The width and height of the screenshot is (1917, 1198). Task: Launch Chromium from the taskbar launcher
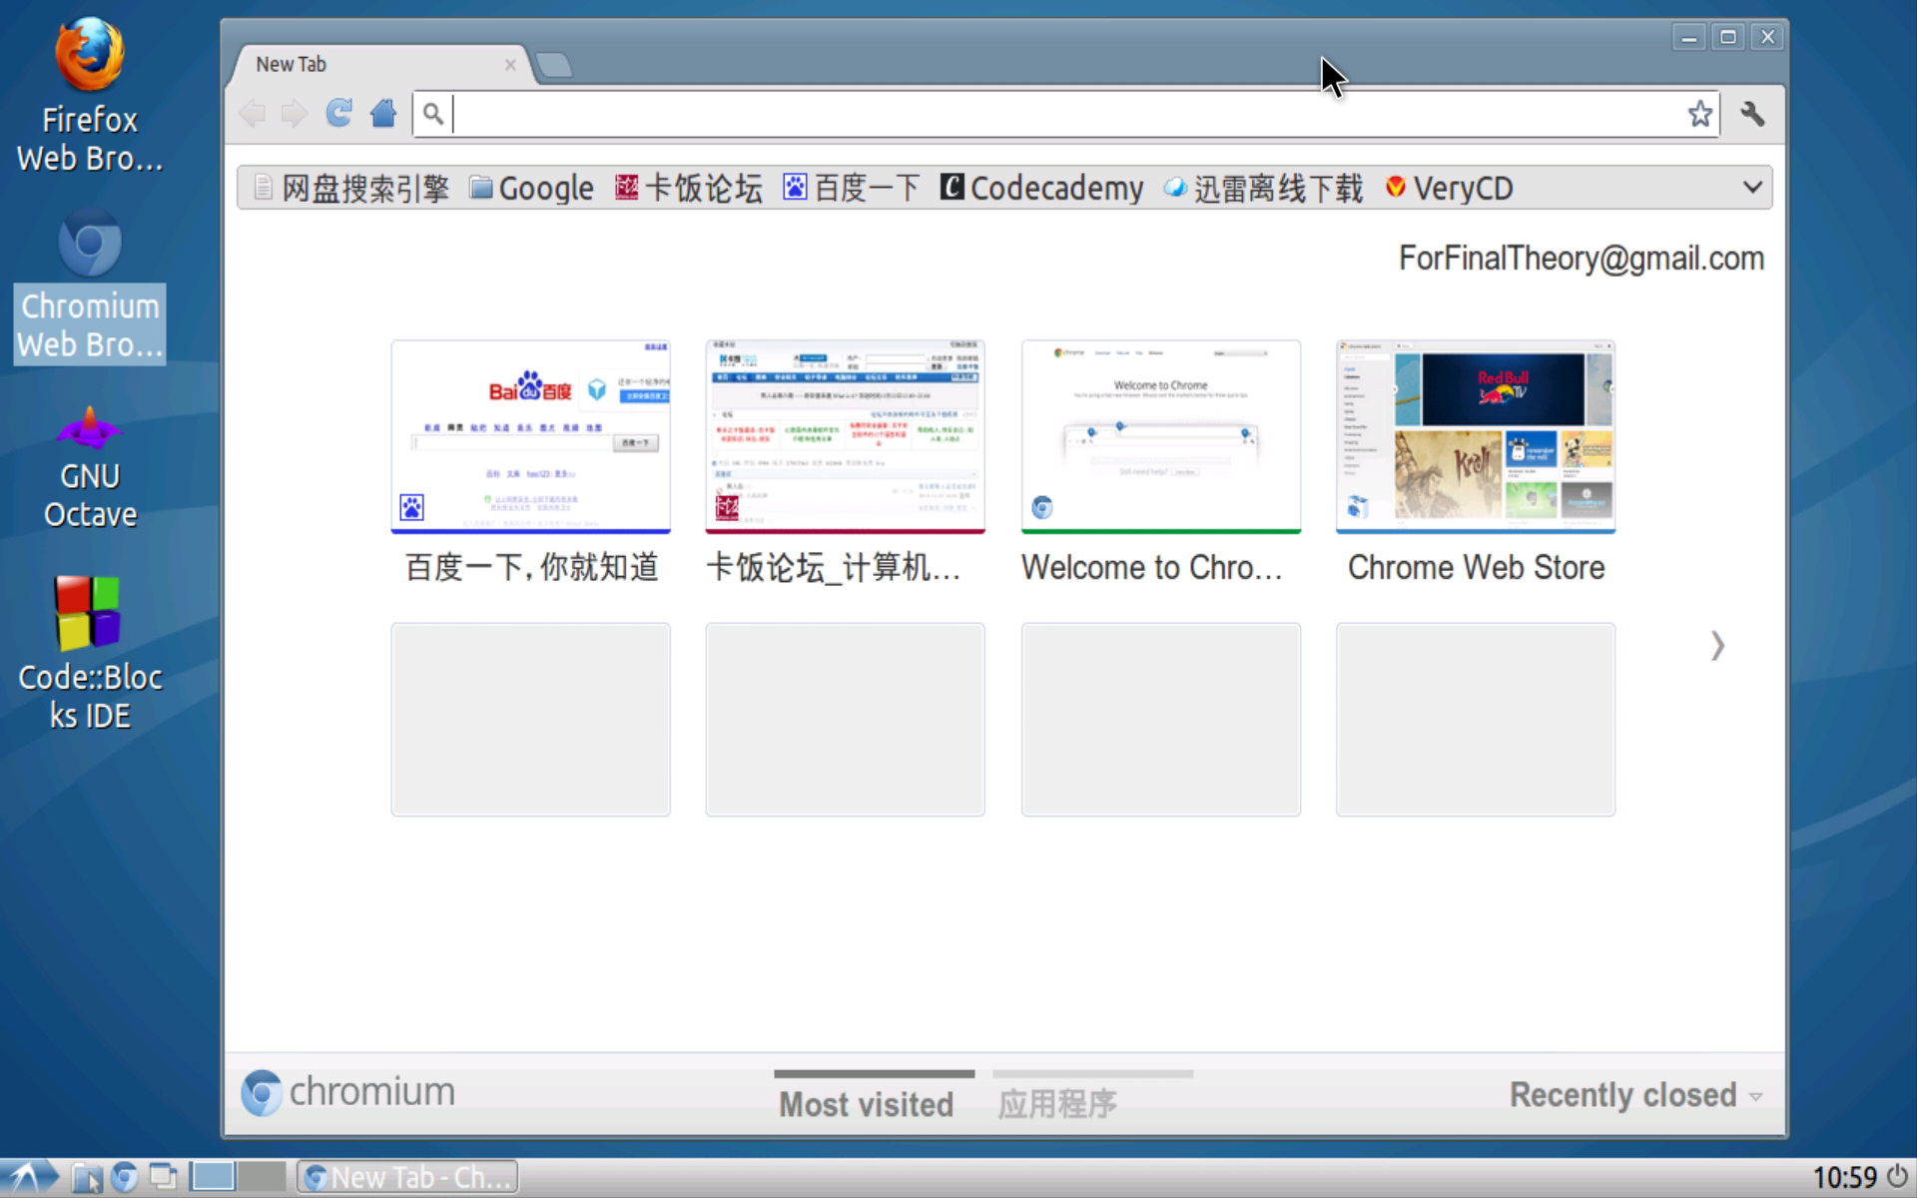coord(125,1178)
